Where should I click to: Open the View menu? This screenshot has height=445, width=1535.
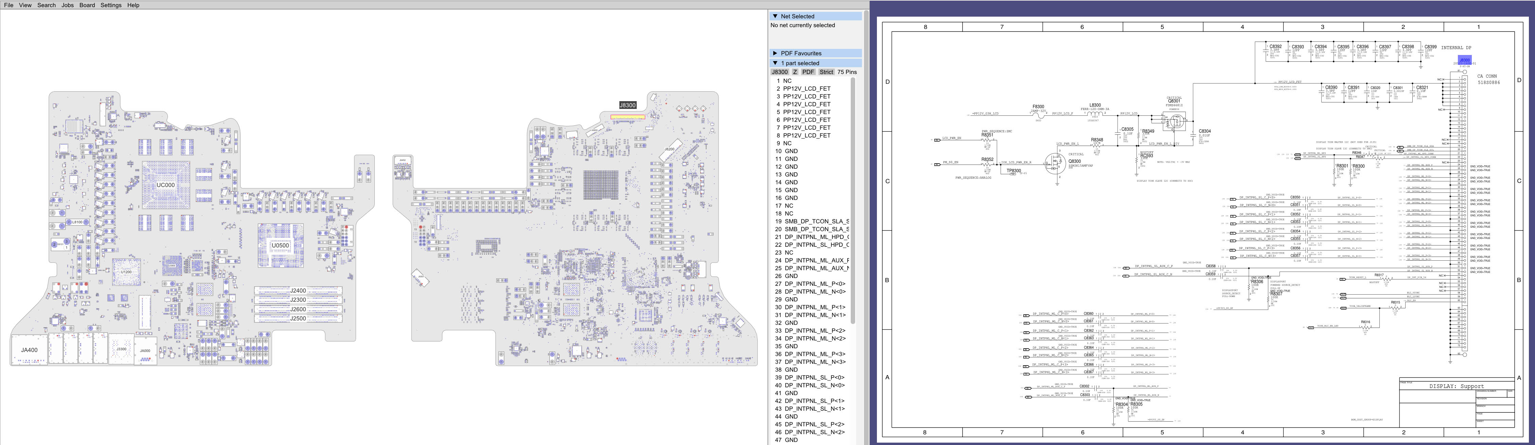coord(25,5)
